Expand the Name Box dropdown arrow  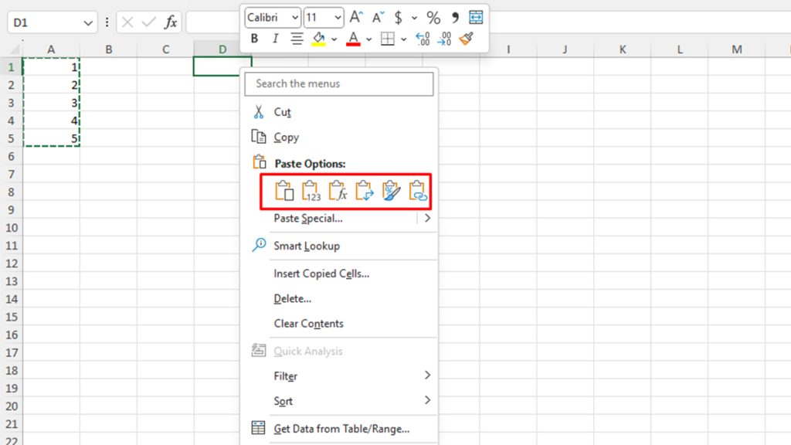coord(88,23)
